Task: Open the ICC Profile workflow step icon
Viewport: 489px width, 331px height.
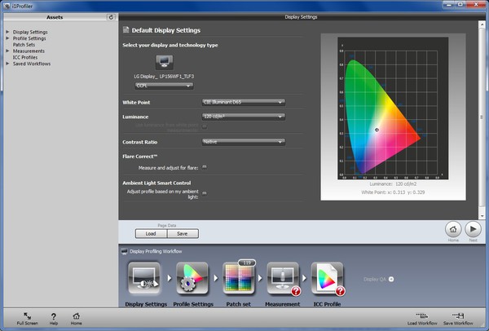Action: (x=327, y=278)
